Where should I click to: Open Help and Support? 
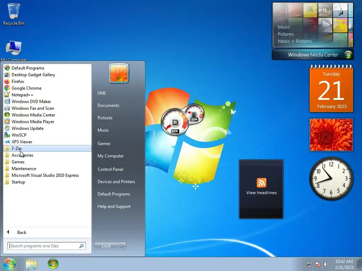(114, 206)
